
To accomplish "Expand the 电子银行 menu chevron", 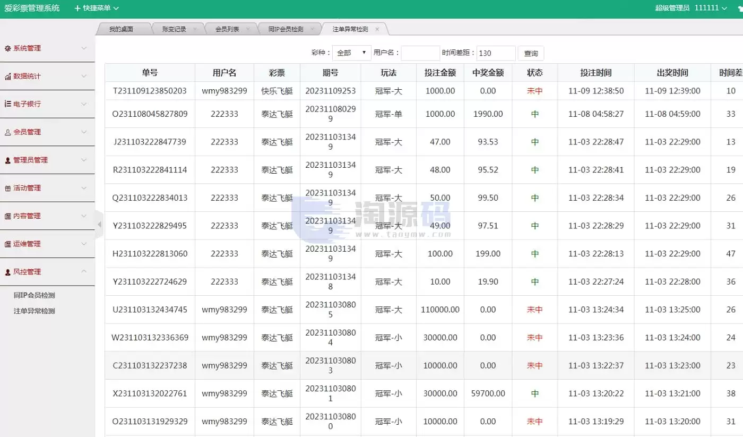I will (84, 104).
